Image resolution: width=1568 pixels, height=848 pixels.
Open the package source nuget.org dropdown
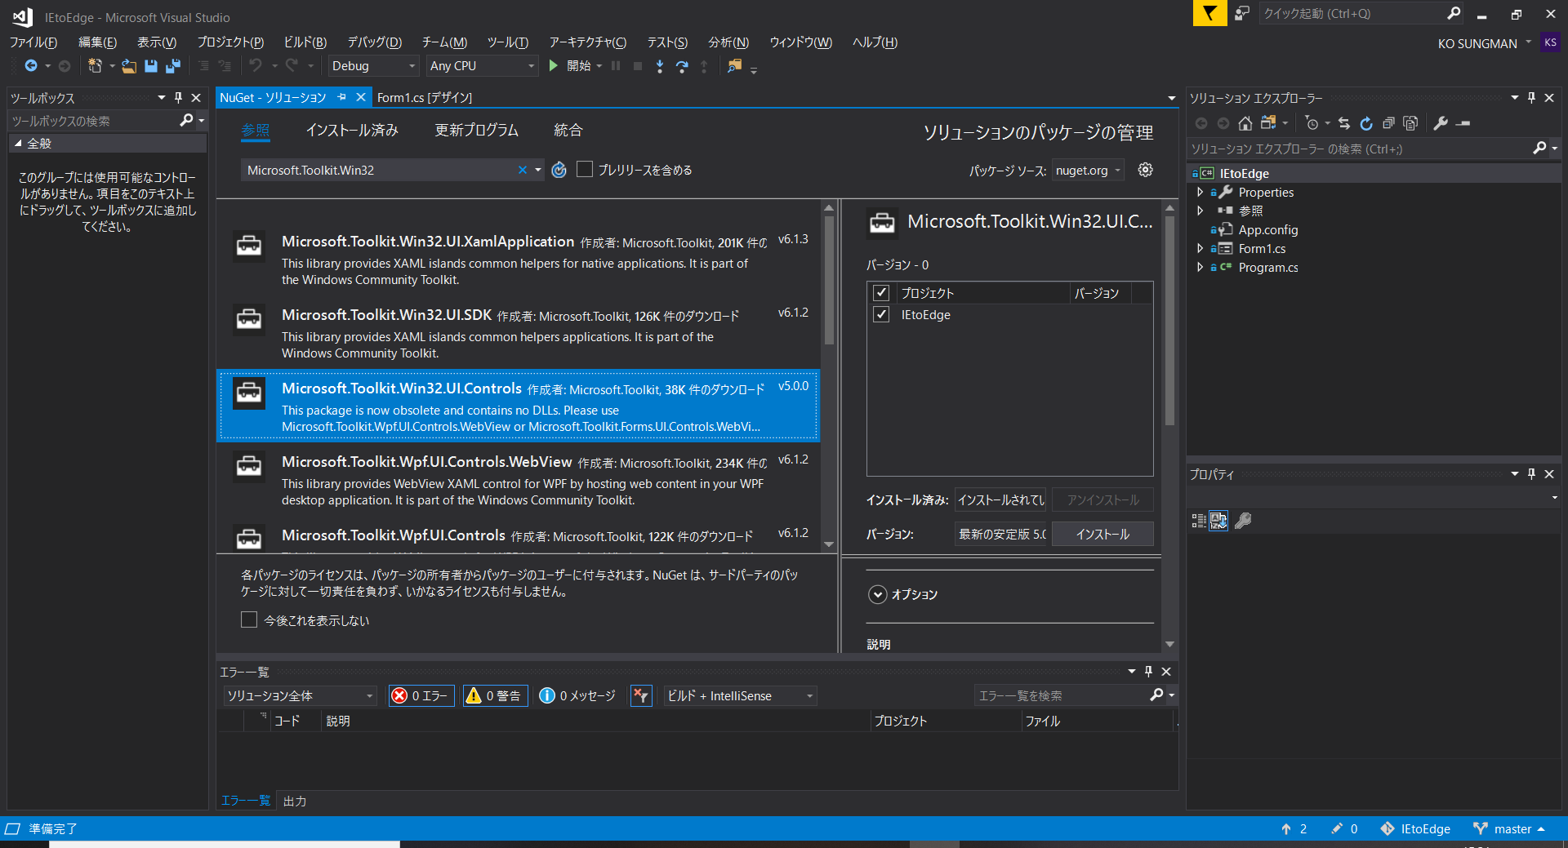click(1088, 170)
